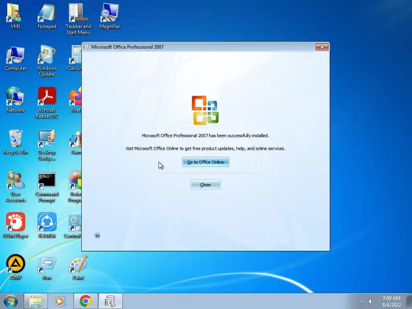Select the Paint desktop shortcut
Image resolution: width=412 pixels, height=309 pixels.
pos(78,267)
